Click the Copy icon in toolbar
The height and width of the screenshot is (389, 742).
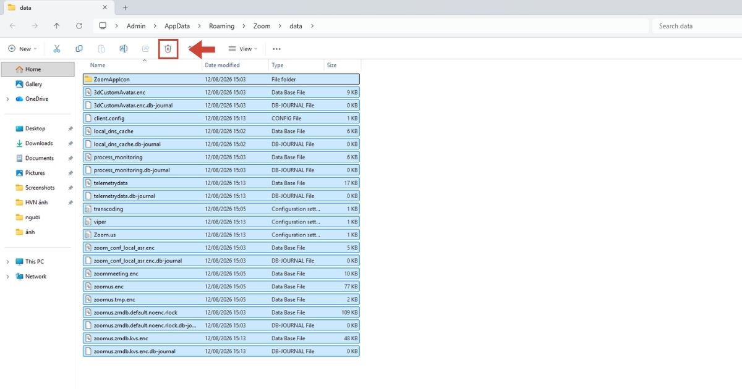(x=79, y=49)
